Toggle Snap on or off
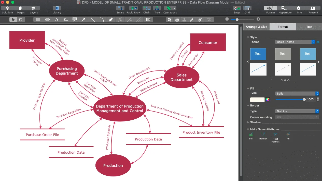This screenshot has width=322, height=181. click(237, 10)
